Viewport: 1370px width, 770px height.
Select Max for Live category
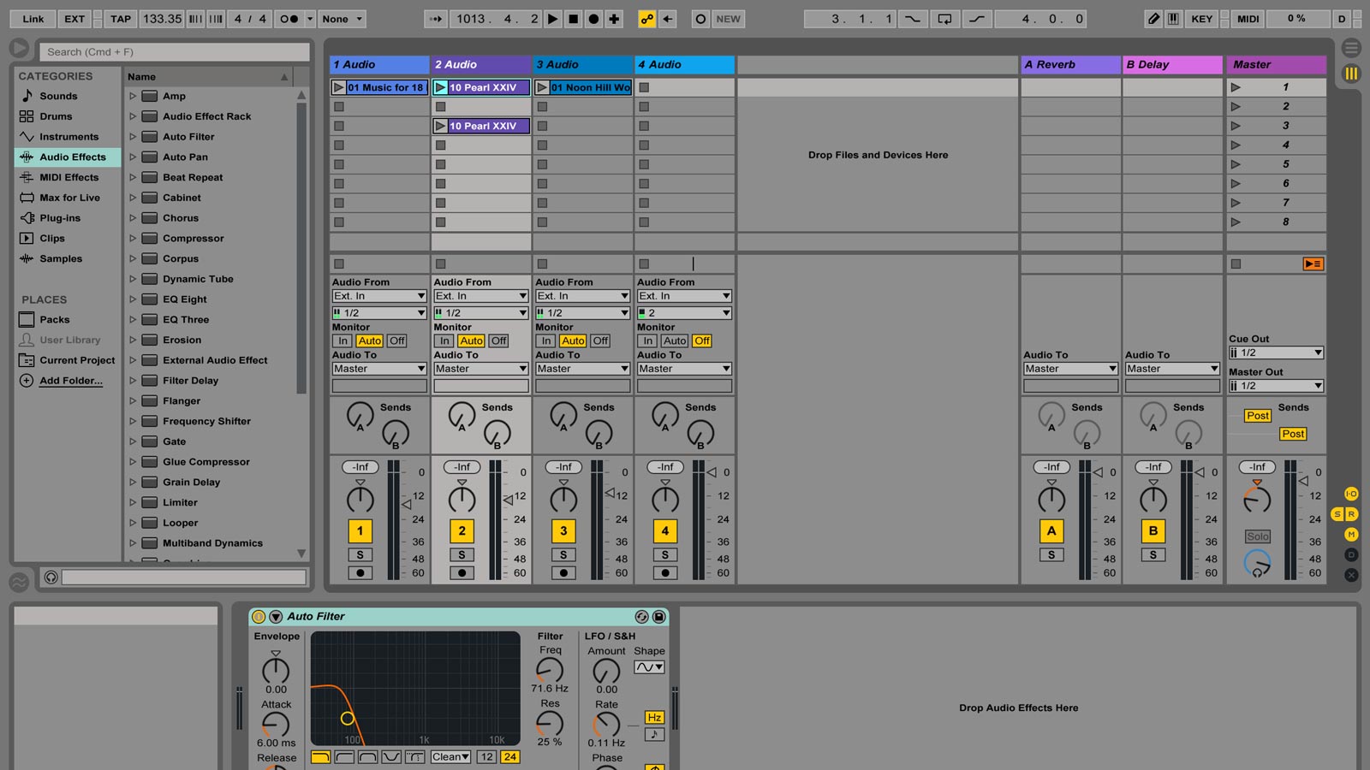pyautogui.click(x=69, y=198)
